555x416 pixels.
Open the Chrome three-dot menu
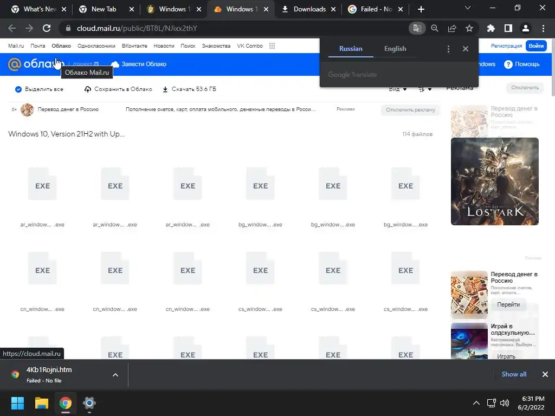(x=543, y=28)
